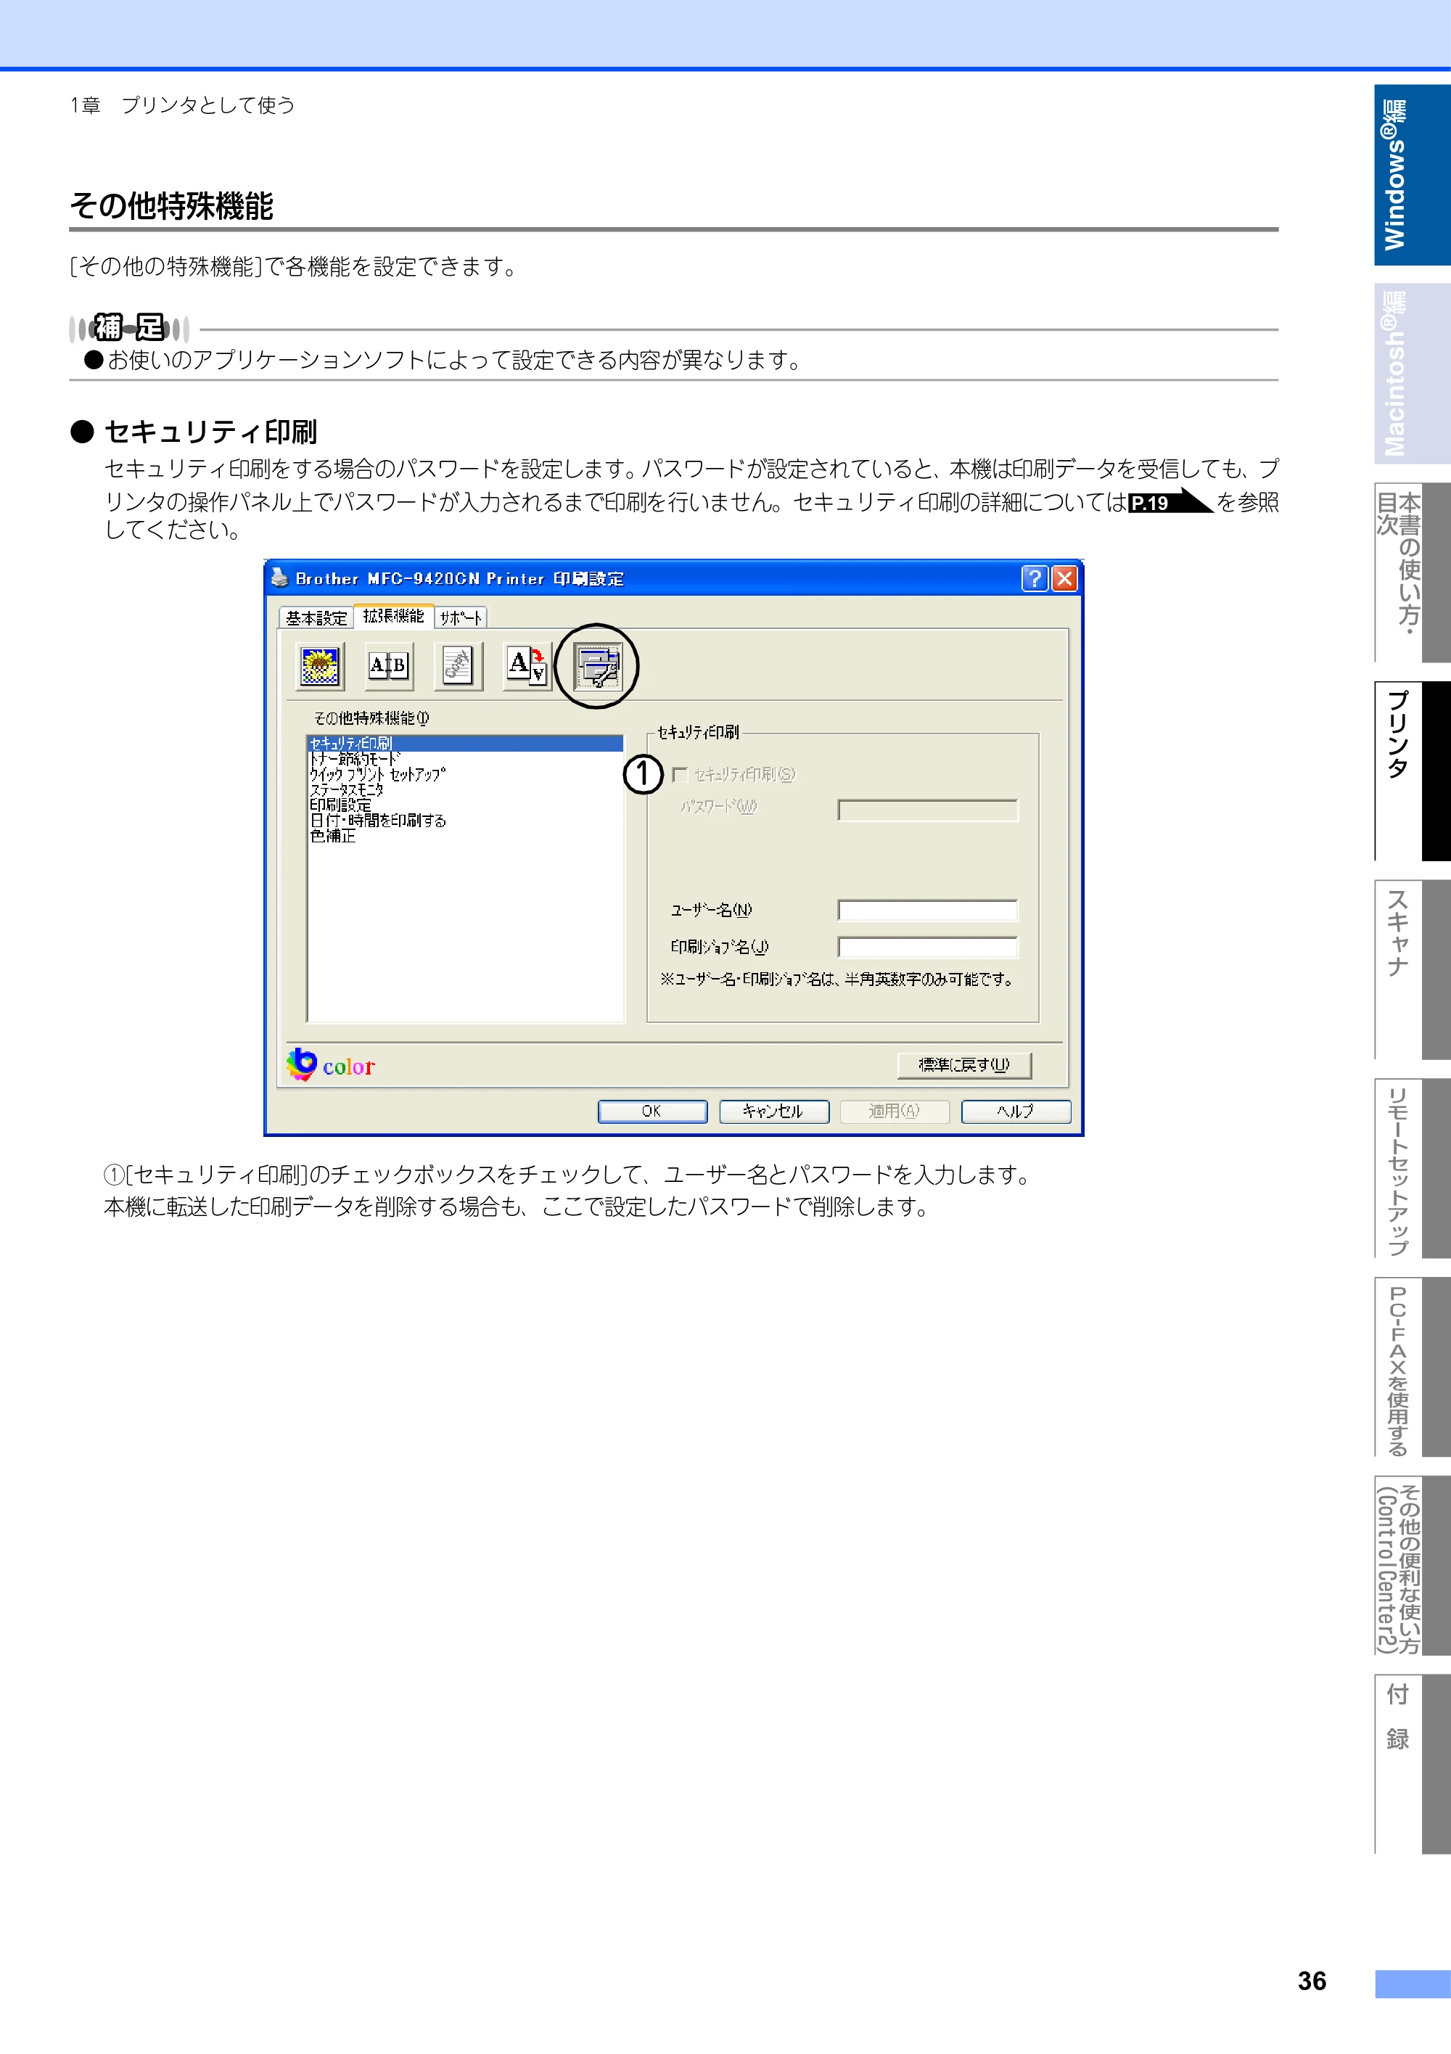Click the ヘルプ button
Image resolution: width=1451 pixels, height=2054 pixels.
tap(1016, 1111)
